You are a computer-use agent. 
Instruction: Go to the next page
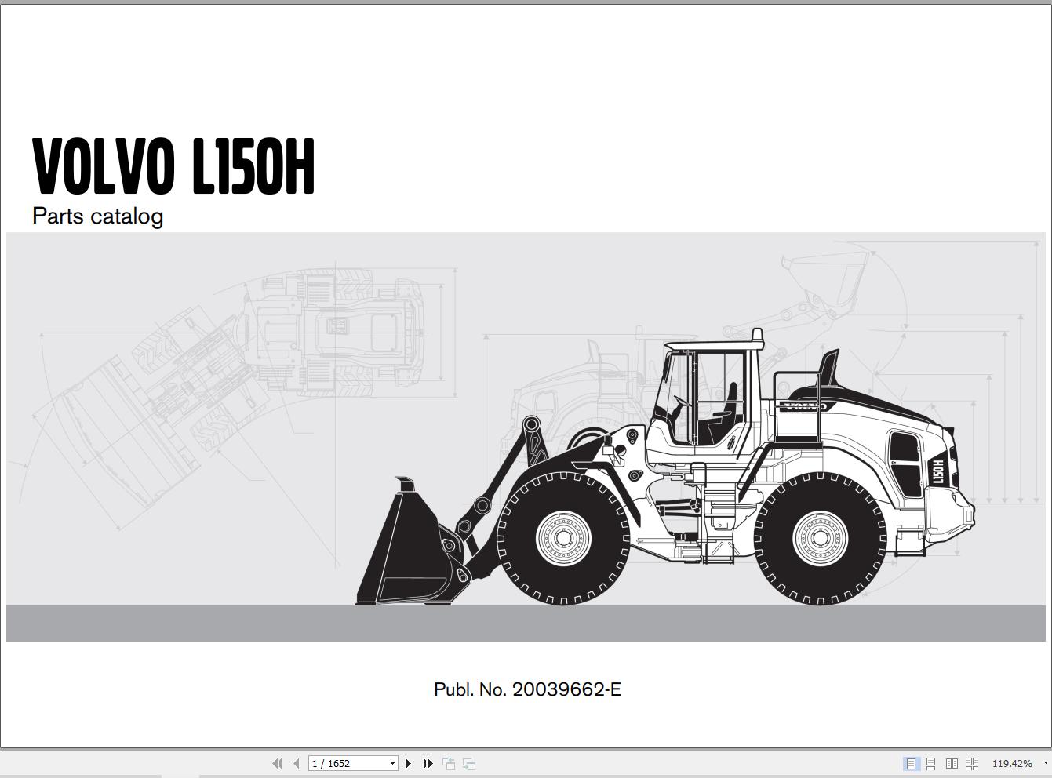point(408,763)
